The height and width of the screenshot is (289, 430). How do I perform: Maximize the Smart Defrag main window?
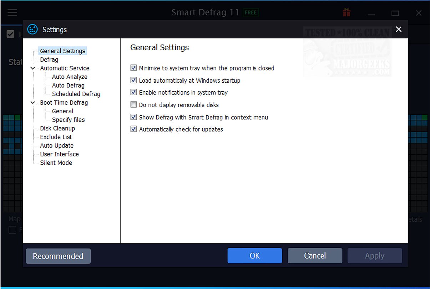tap(395, 13)
